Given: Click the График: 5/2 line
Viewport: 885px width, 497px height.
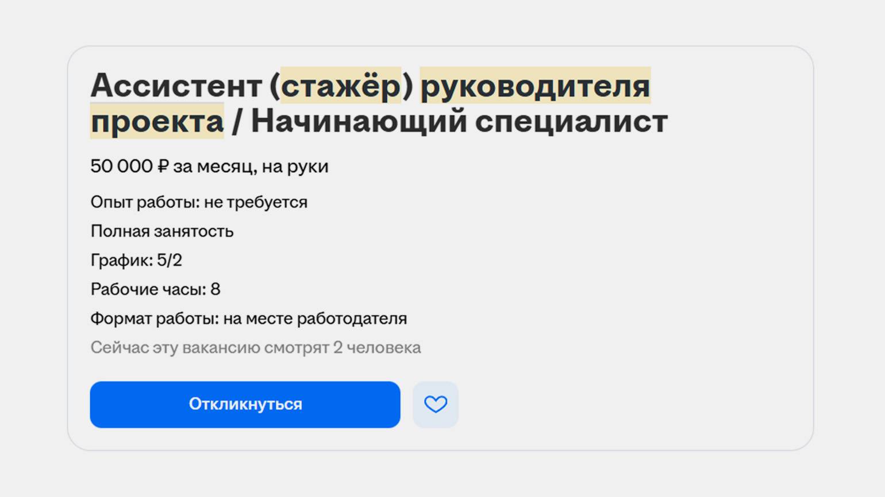Looking at the screenshot, I should (x=136, y=261).
